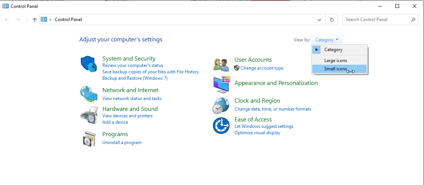The image size is (424, 185).
Task: Open Appearance and Personalization heading link
Action: (276, 83)
